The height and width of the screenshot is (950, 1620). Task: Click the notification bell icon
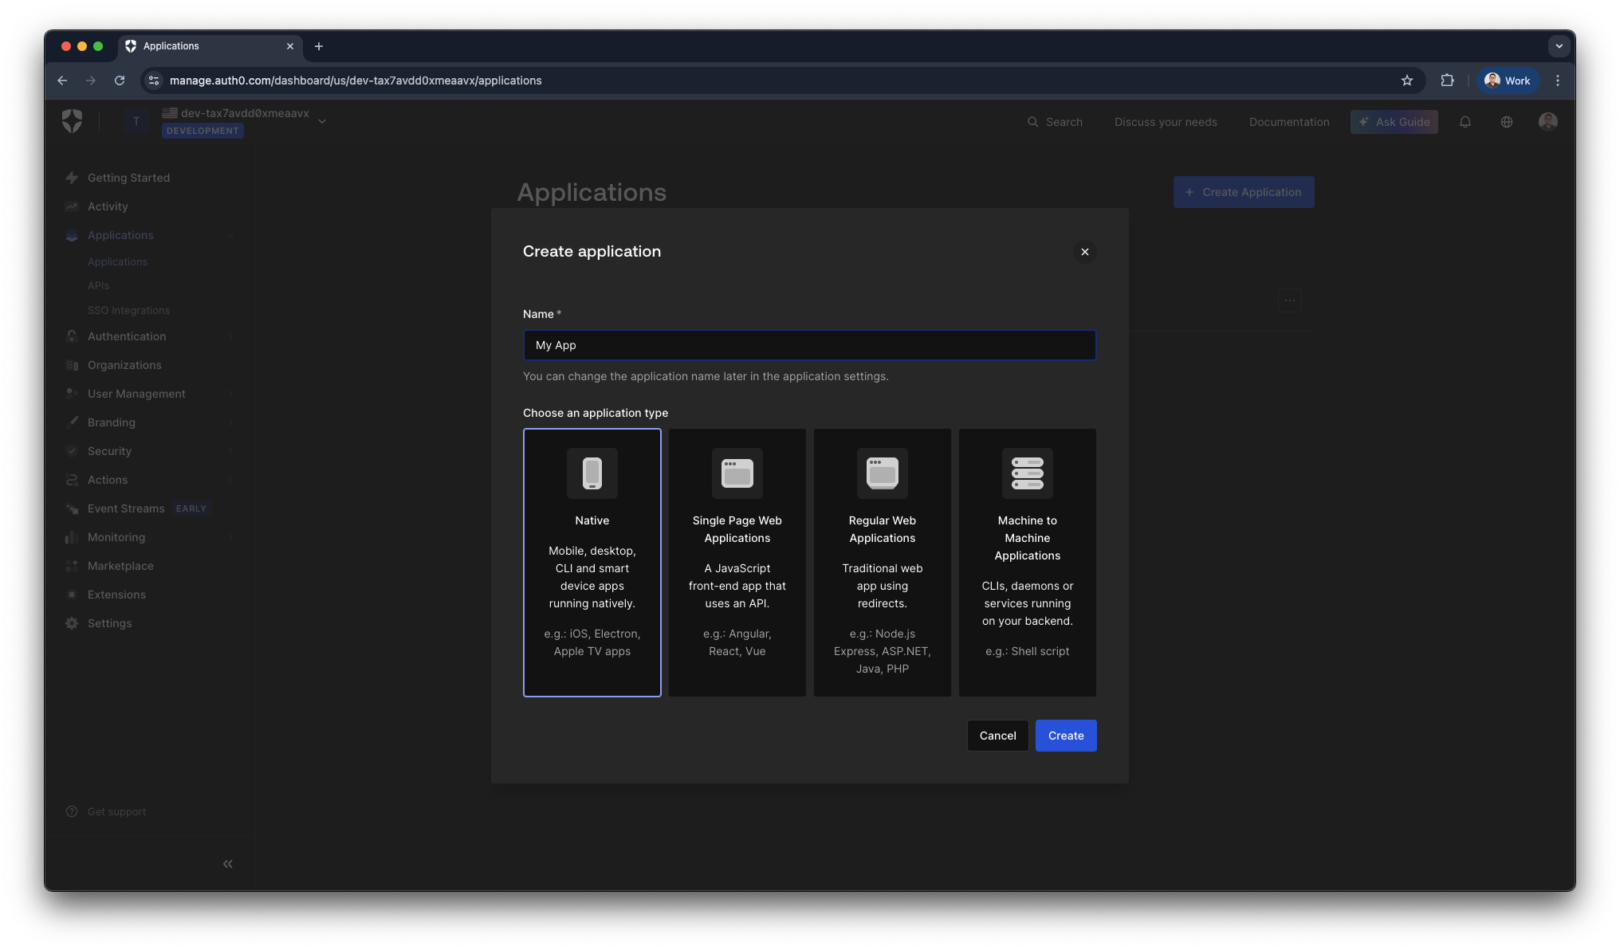click(x=1466, y=122)
